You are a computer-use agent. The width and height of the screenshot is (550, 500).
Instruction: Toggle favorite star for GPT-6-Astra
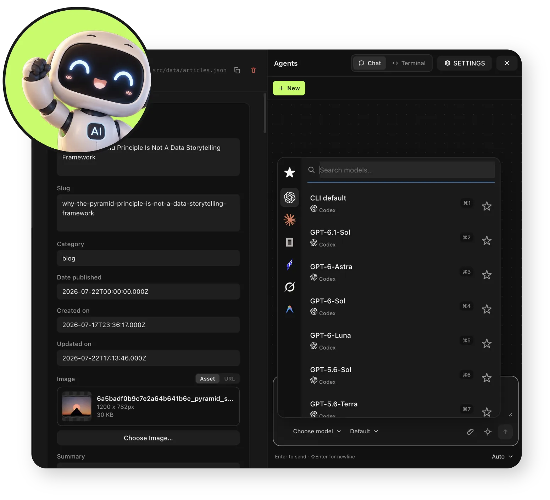[x=487, y=275]
